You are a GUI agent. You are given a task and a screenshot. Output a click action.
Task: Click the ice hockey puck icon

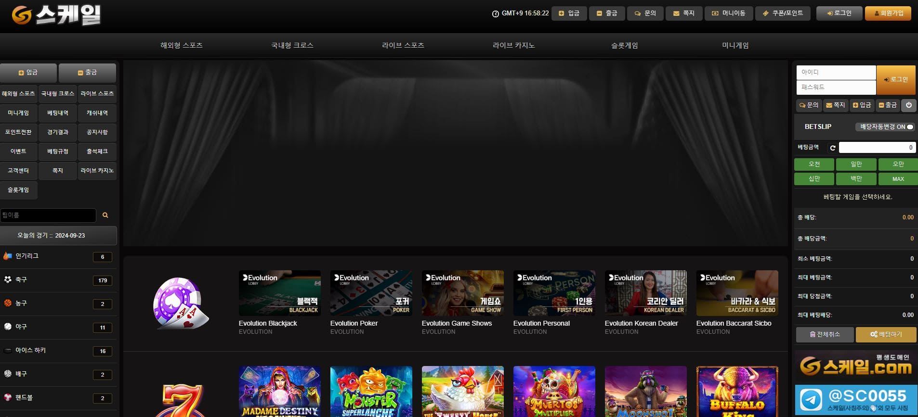tap(8, 350)
